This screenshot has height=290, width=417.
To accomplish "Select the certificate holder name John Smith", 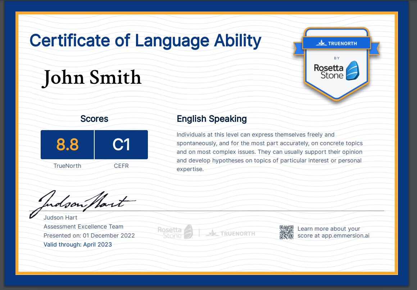I will click(92, 78).
